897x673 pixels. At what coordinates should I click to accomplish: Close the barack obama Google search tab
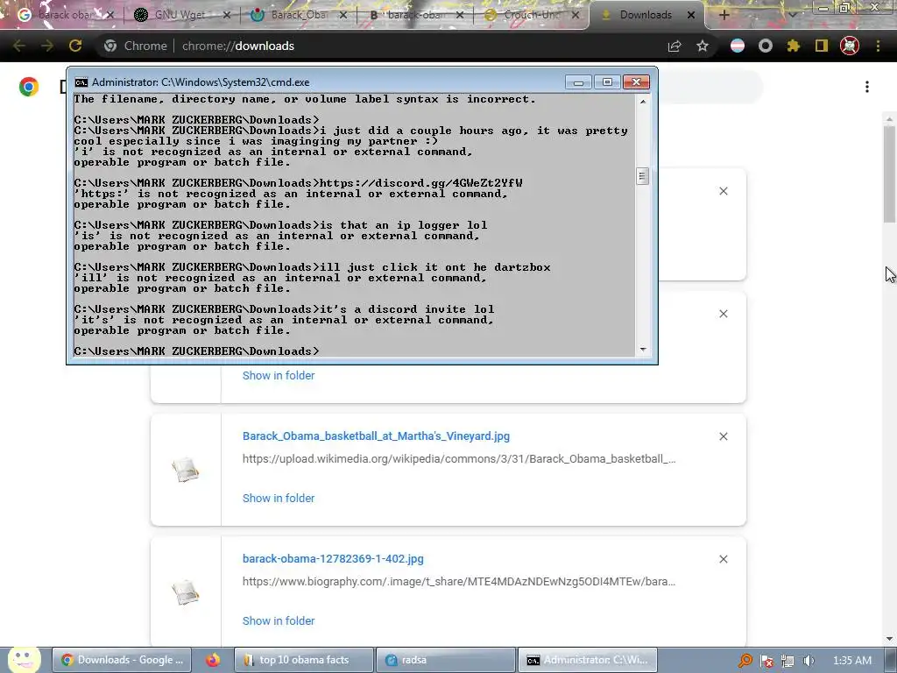coord(110,15)
